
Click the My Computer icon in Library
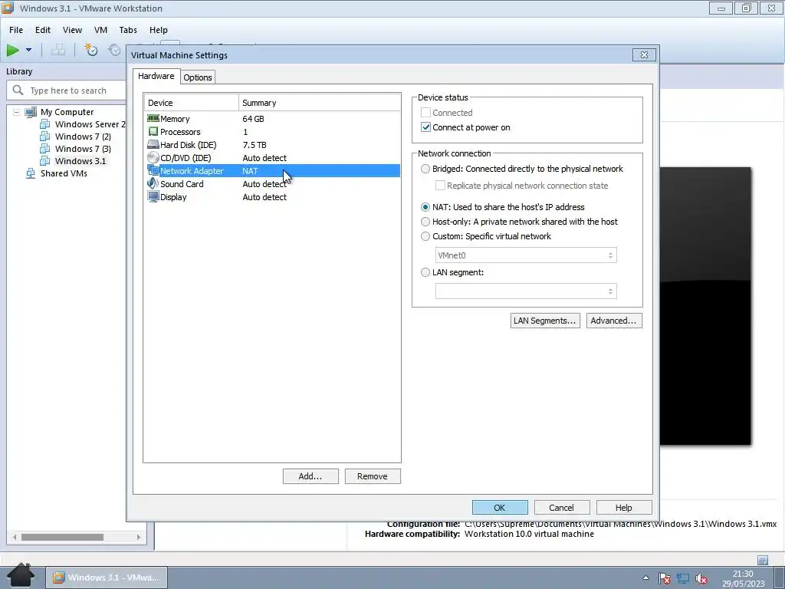click(31, 112)
